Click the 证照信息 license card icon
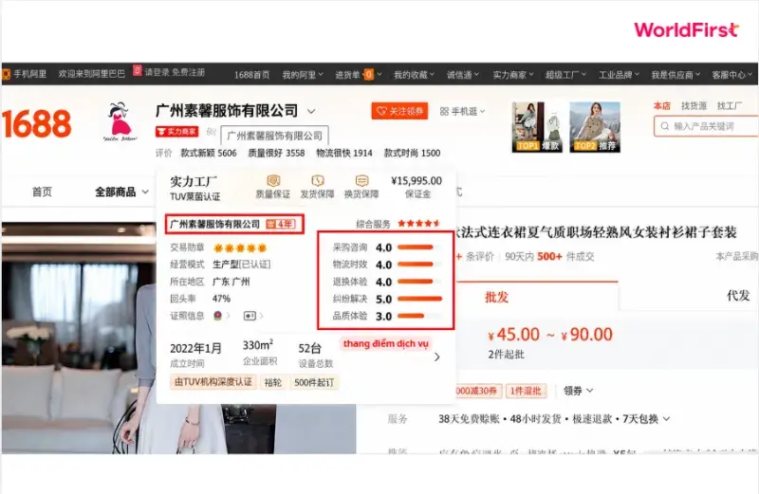The width and height of the screenshot is (759, 494). pos(250,316)
